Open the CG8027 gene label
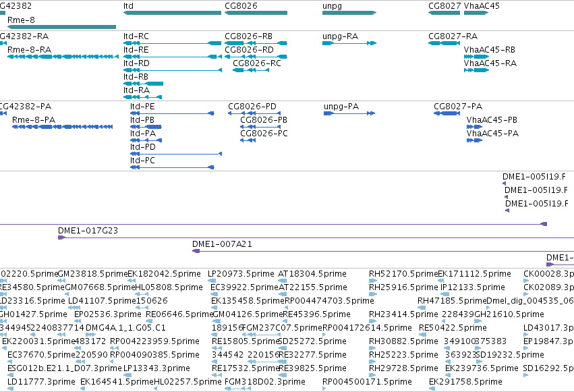 pos(444,6)
